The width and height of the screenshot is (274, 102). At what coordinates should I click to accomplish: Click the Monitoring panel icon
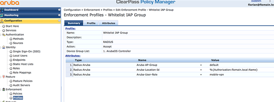[2, 15]
